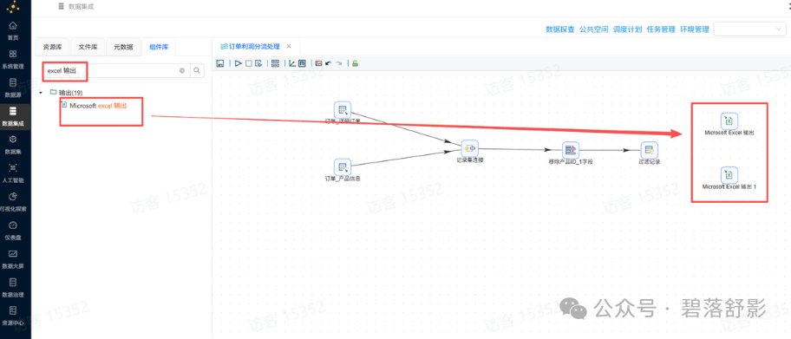
Task: Collapse the 输出(19) folder arrow
Action: coord(41,92)
